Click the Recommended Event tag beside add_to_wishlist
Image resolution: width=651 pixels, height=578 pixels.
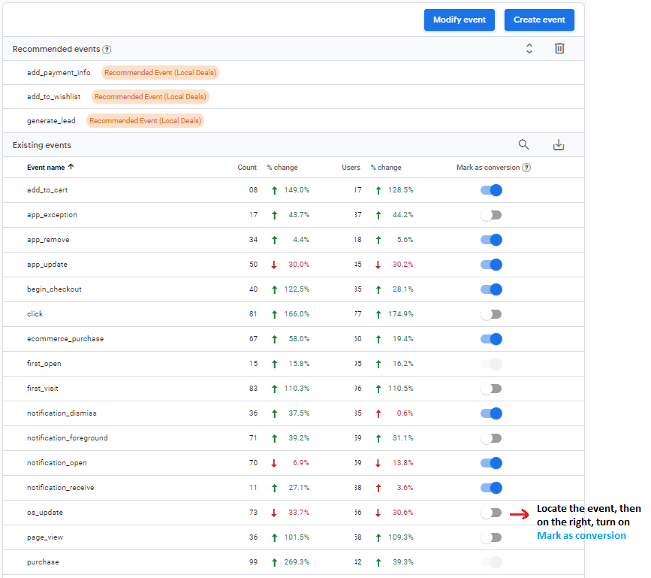(150, 97)
